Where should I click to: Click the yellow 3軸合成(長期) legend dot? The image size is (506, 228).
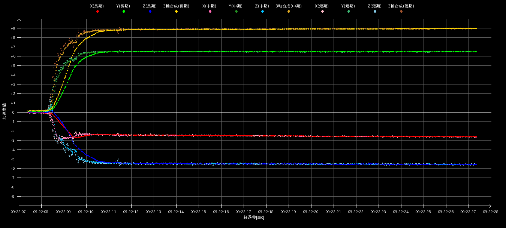tap(176, 12)
